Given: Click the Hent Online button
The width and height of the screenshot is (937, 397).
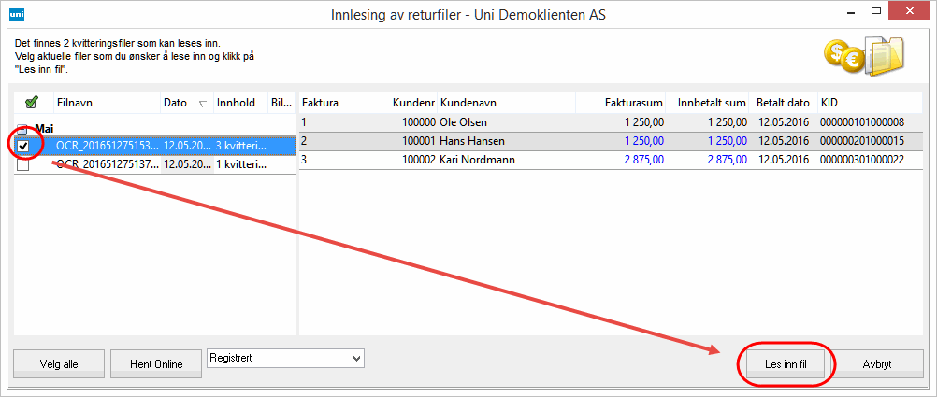Looking at the screenshot, I should (155, 364).
